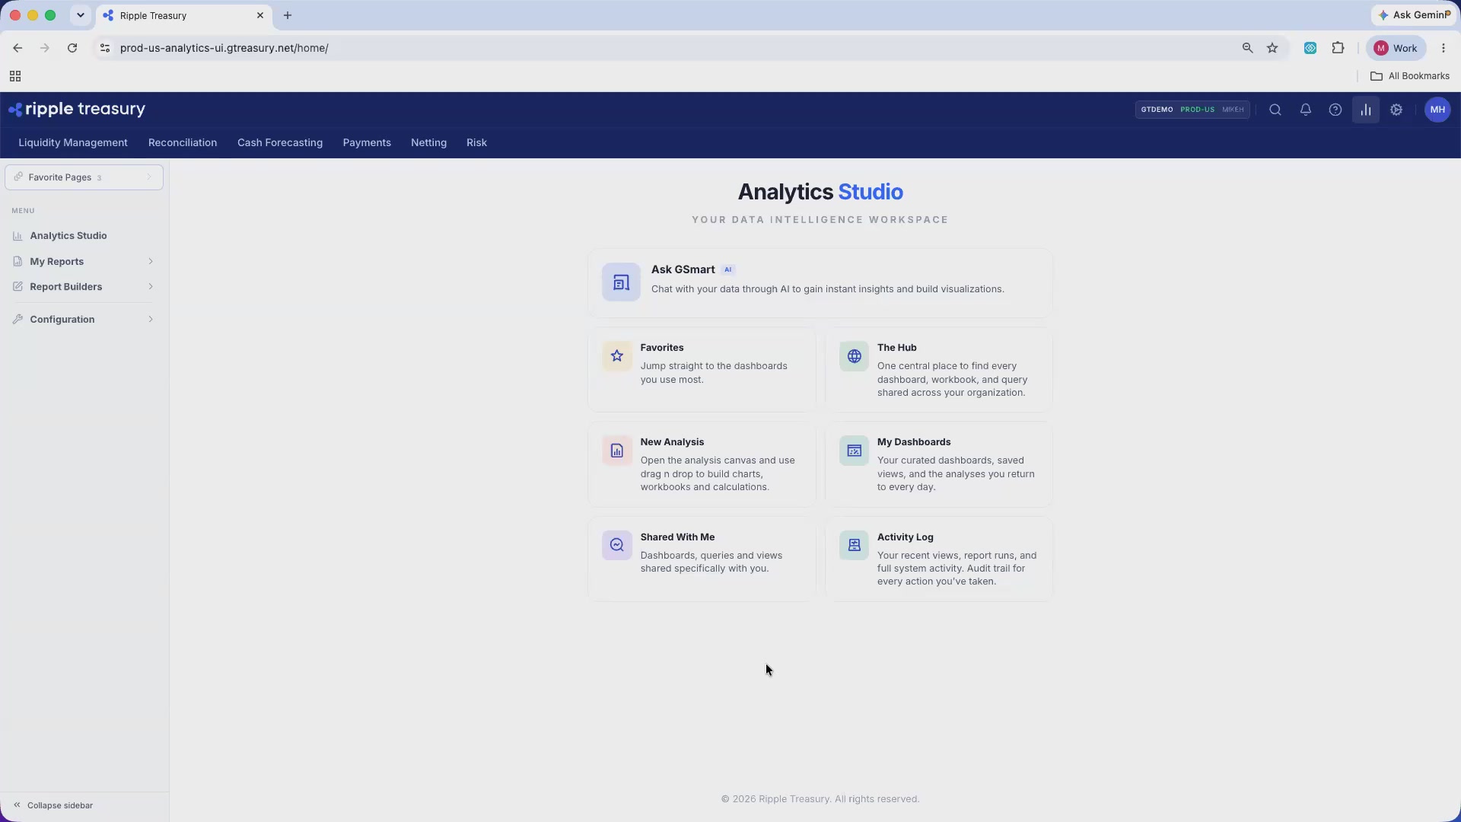Viewport: 1461px width, 822px height.
Task: Expand Configuration menu chevron
Action: click(151, 319)
